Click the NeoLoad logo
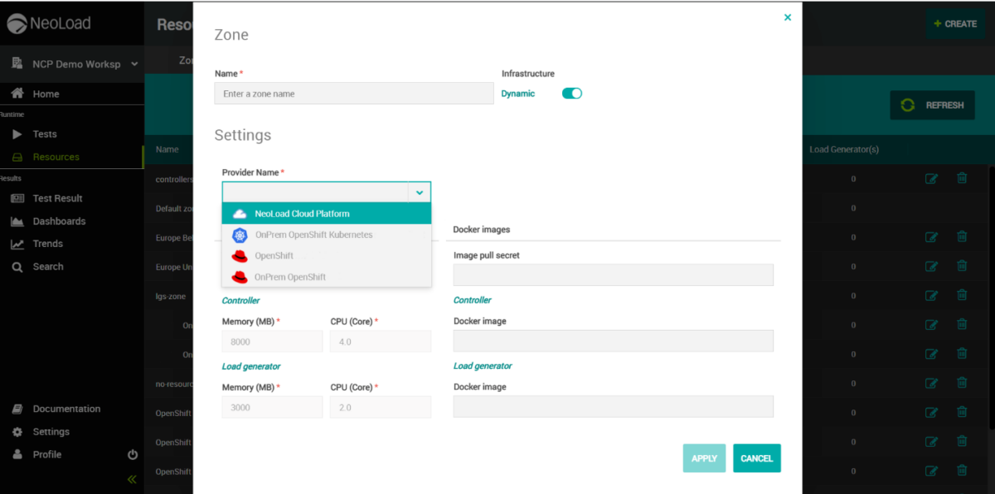Viewport: 995px width, 494px height. (x=50, y=24)
